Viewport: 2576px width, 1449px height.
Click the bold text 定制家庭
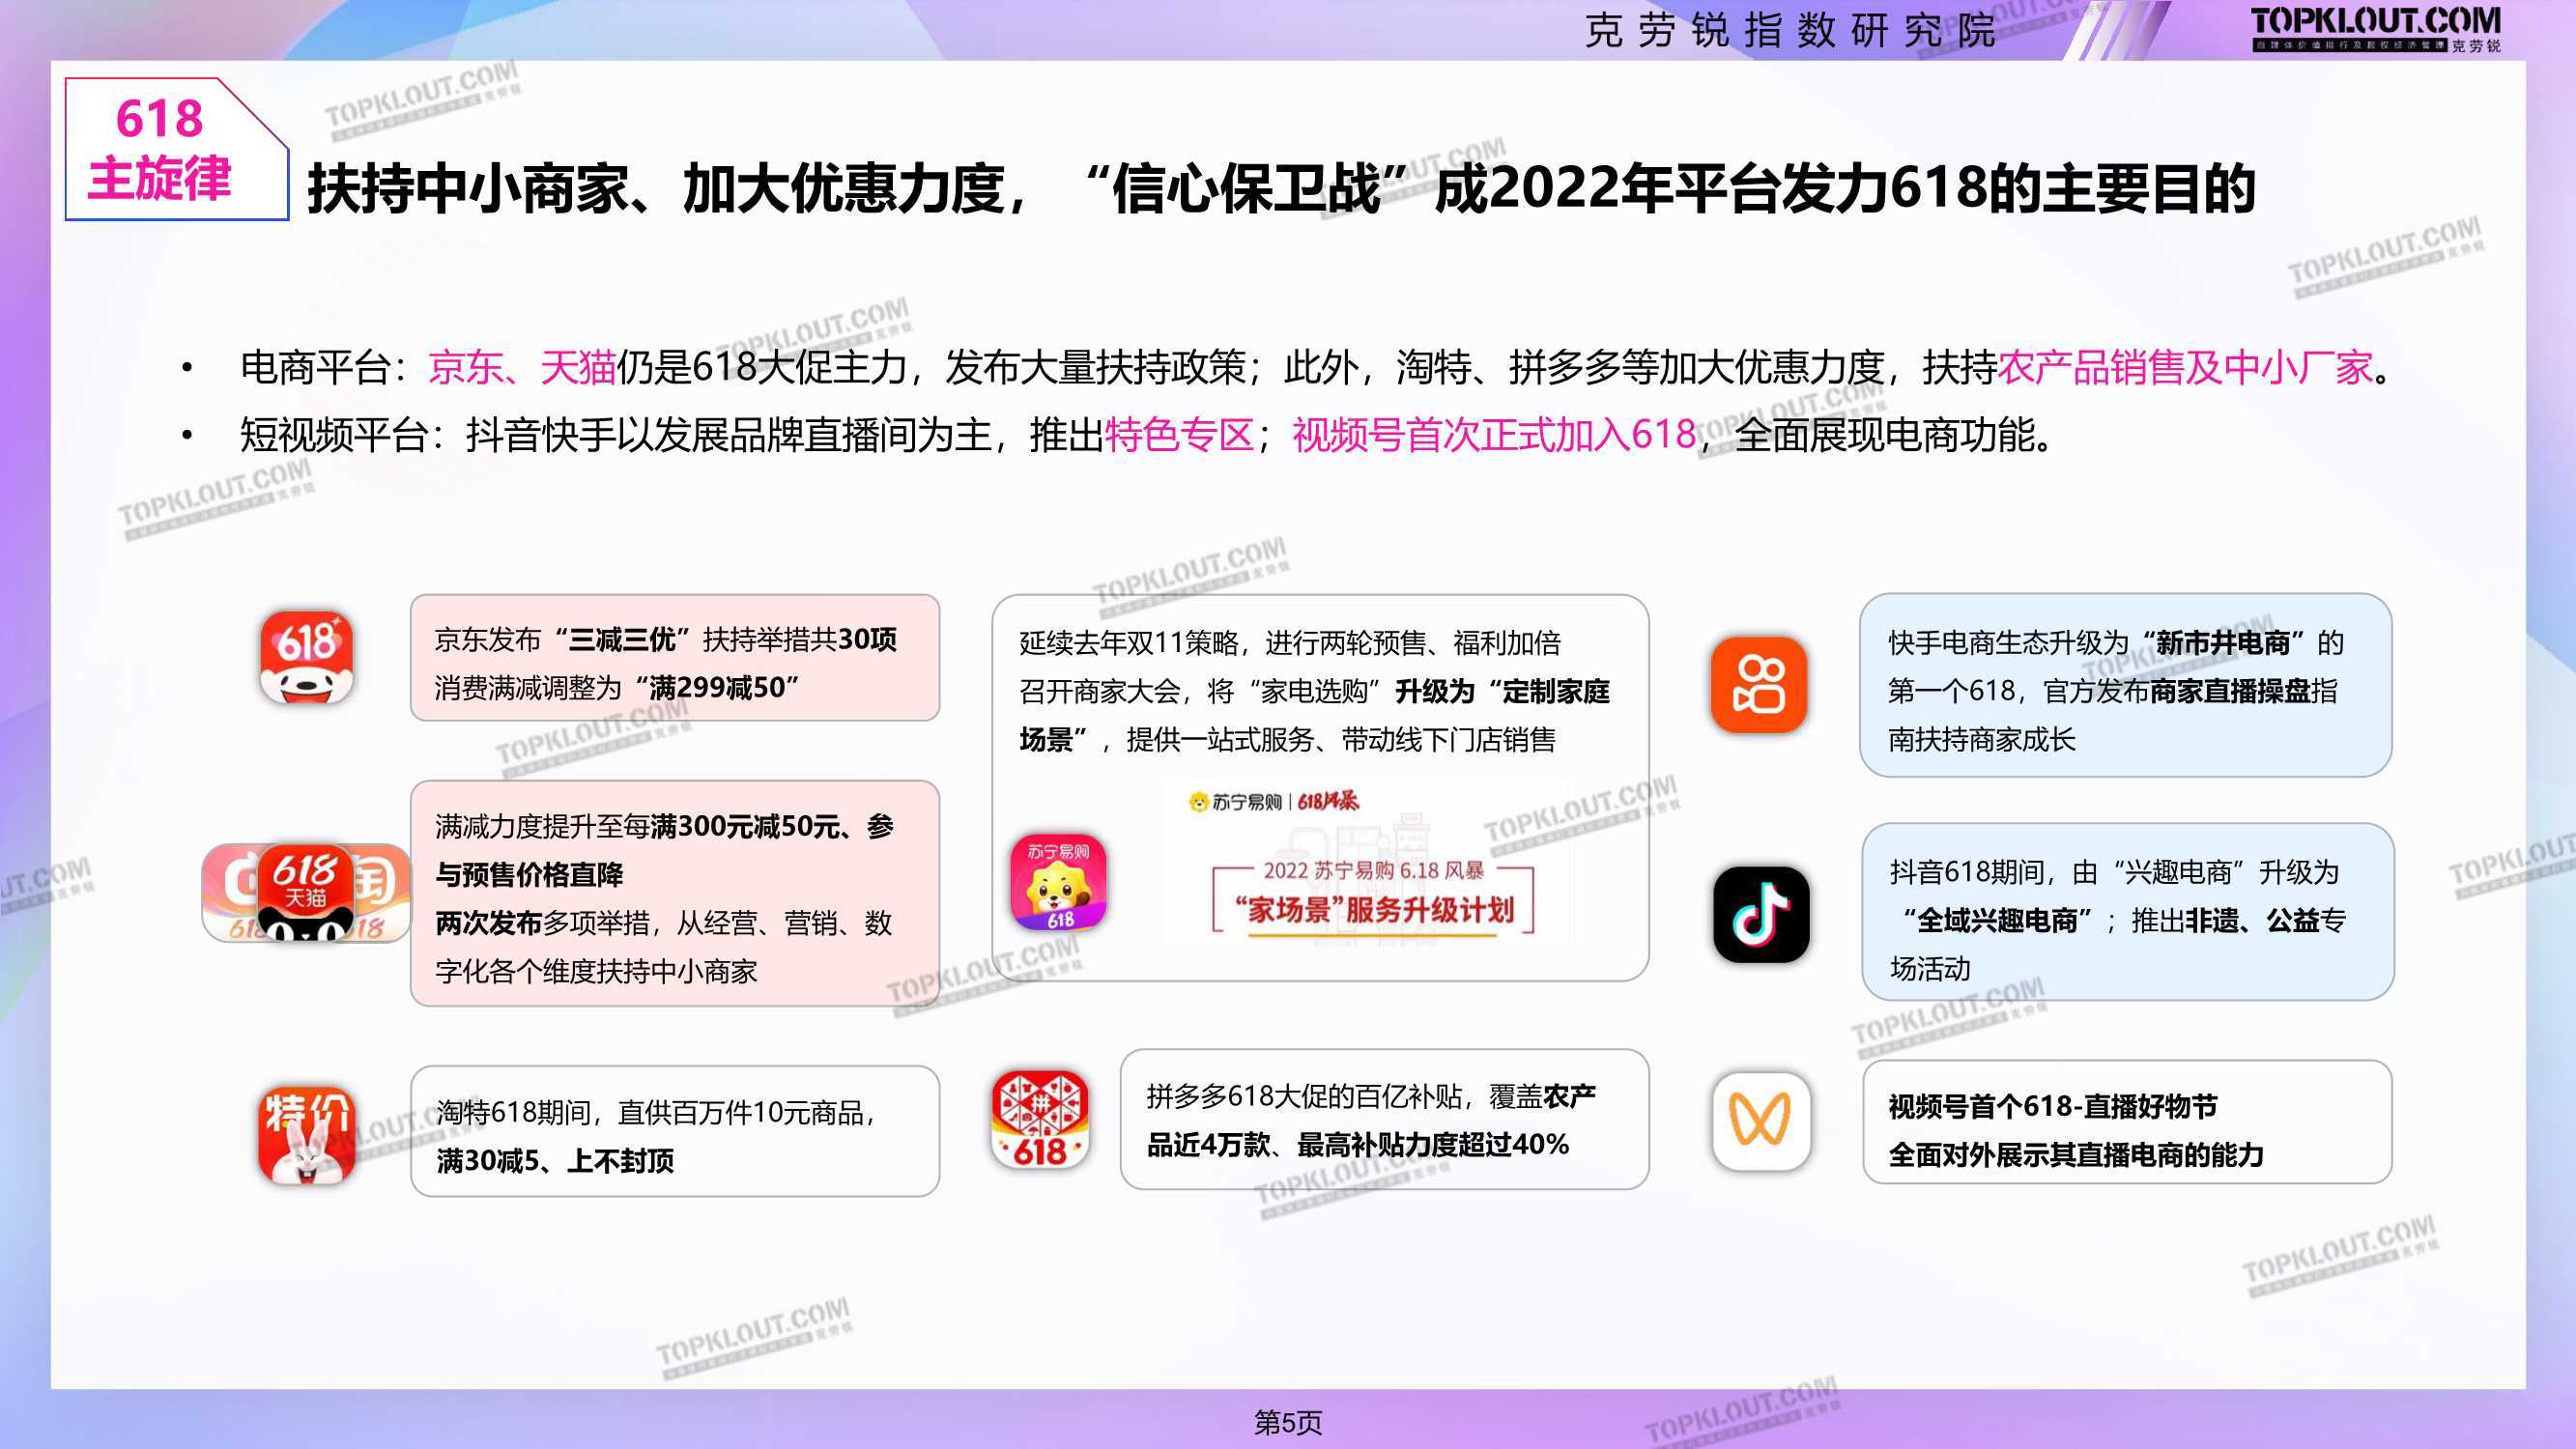pos(1556,691)
